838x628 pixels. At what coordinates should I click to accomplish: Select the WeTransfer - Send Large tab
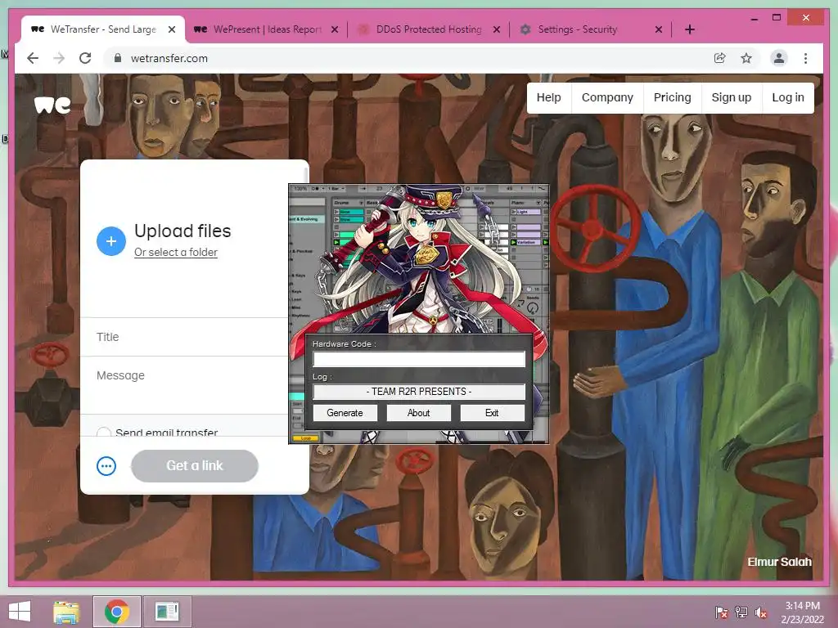tap(103, 29)
